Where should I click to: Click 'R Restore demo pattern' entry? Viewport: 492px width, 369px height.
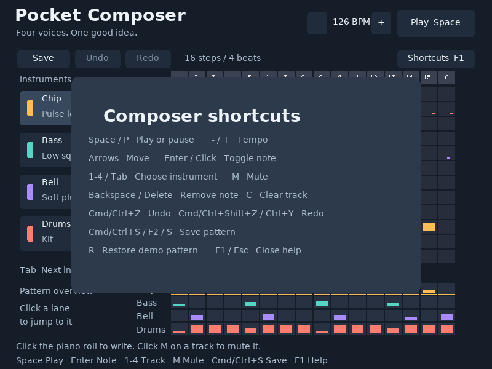click(143, 251)
